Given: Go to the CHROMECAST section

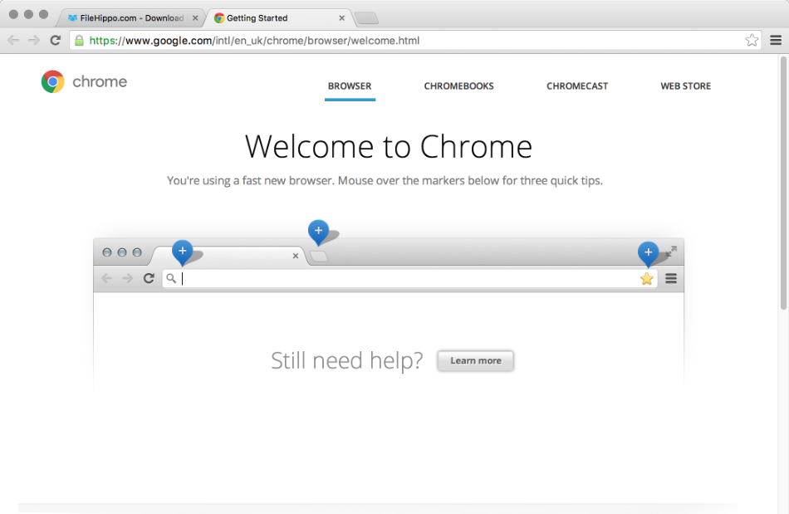Looking at the screenshot, I should tap(577, 86).
